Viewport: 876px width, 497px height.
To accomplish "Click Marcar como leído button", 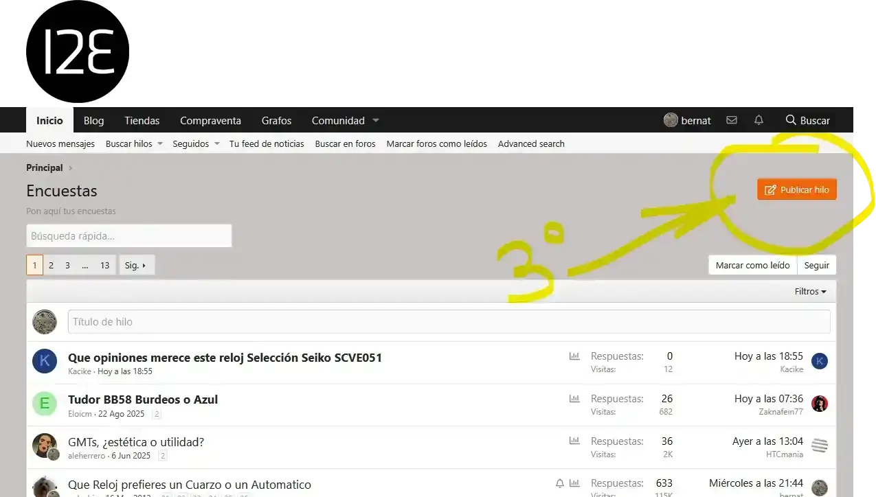I will tap(752, 265).
